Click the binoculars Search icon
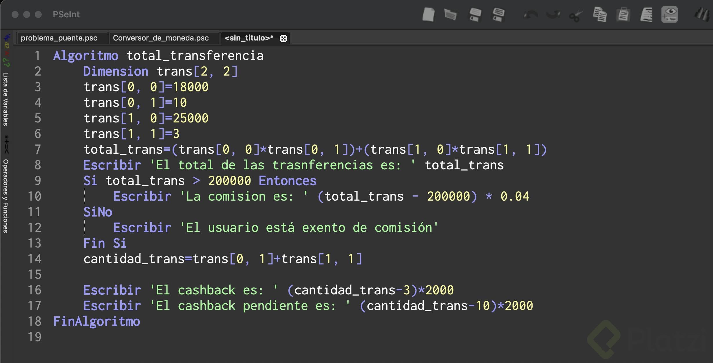Viewport: 713px width, 363px height. 702,14
